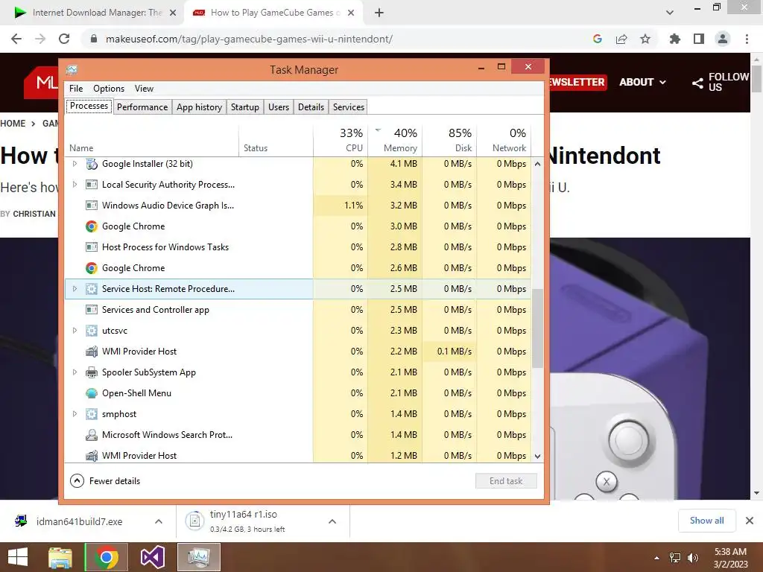Click the Task Manager process list scrollbar thumb

[x=537, y=328]
